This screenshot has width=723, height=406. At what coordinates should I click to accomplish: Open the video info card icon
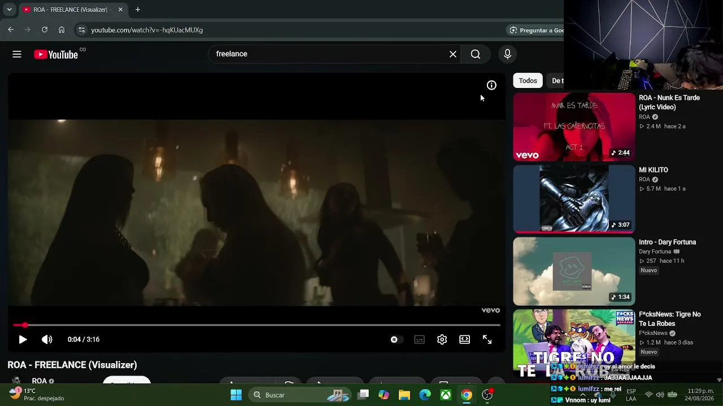pos(491,85)
